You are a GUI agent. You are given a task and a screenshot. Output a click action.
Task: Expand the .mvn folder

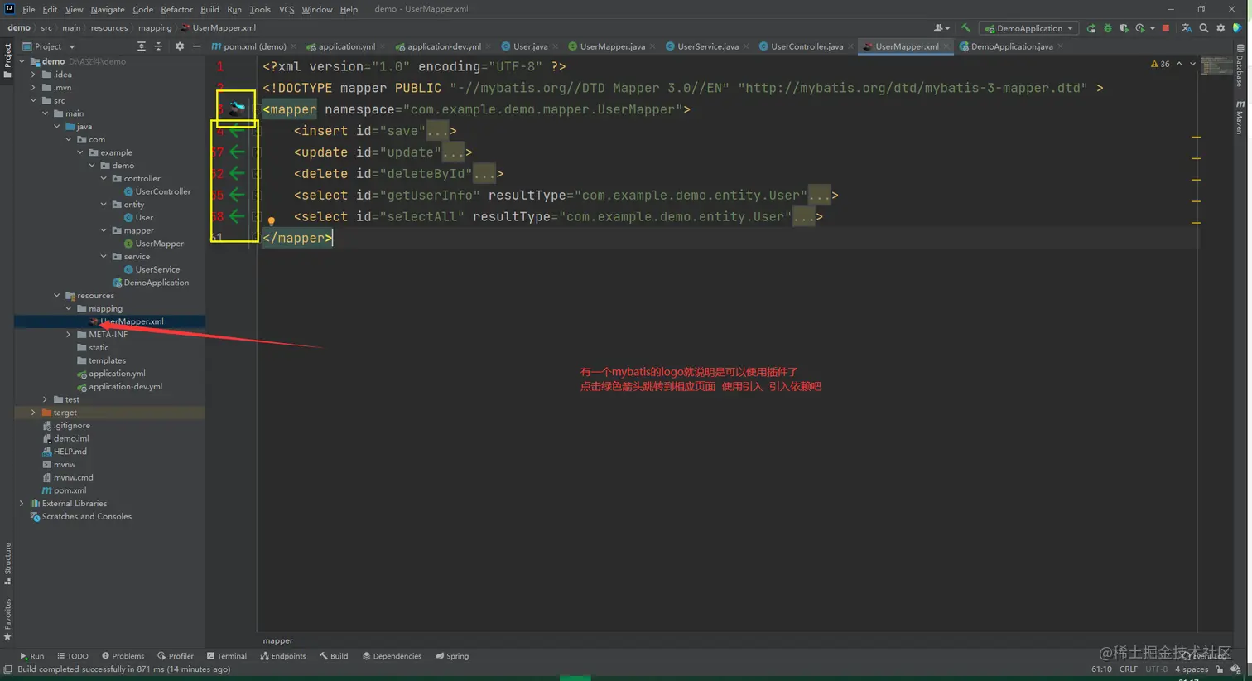click(x=33, y=88)
